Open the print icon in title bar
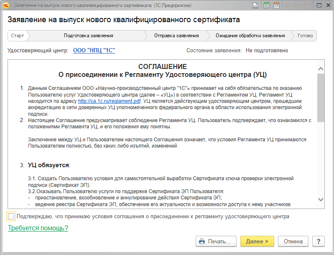The image size is (334, 255). [x=255, y=5]
